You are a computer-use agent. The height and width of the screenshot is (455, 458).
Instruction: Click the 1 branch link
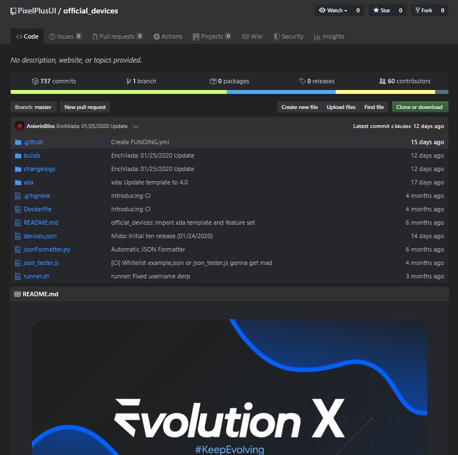click(x=141, y=81)
